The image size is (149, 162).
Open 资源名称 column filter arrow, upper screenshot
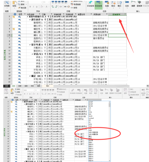tap(107, 14)
